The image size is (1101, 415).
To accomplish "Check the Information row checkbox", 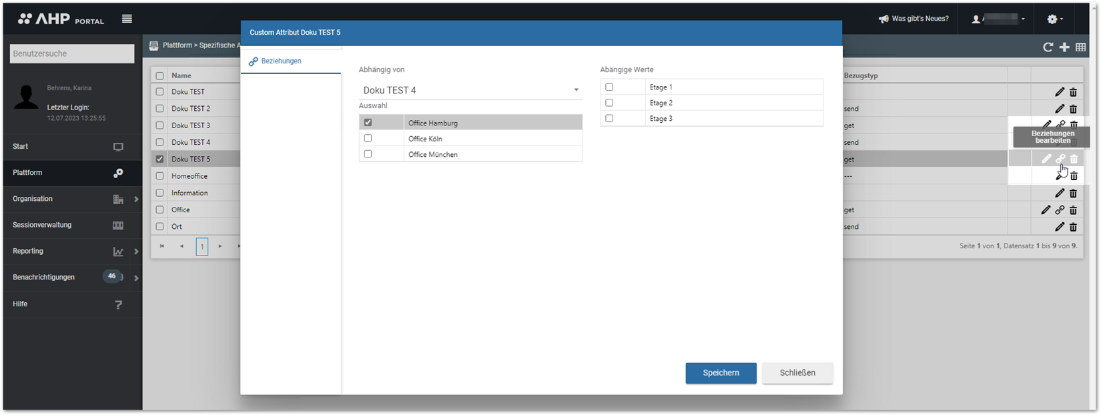I will pyautogui.click(x=159, y=193).
